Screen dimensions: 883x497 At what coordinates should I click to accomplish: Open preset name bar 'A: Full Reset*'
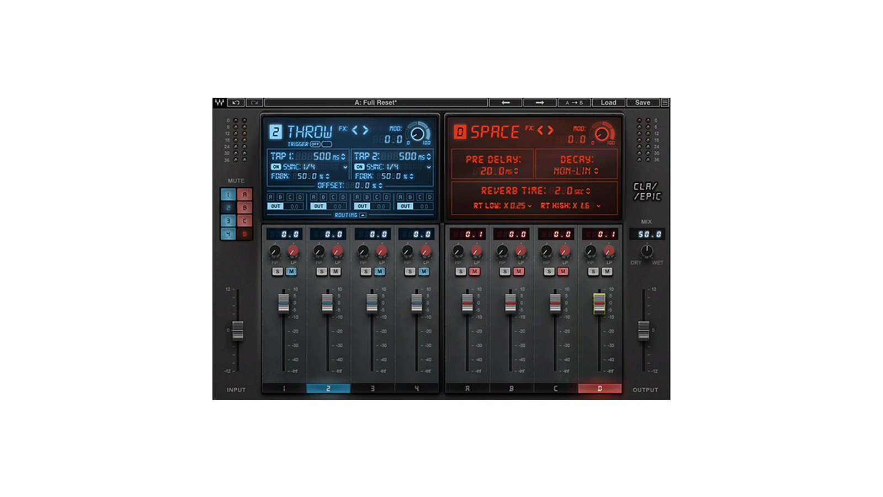click(x=376, y=103)
